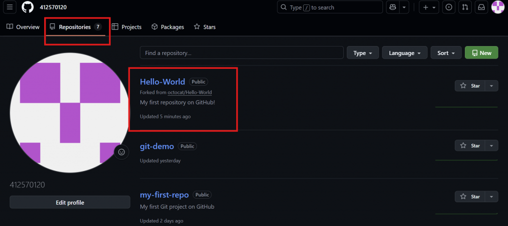Click the Edit profile button

(70, 203)
